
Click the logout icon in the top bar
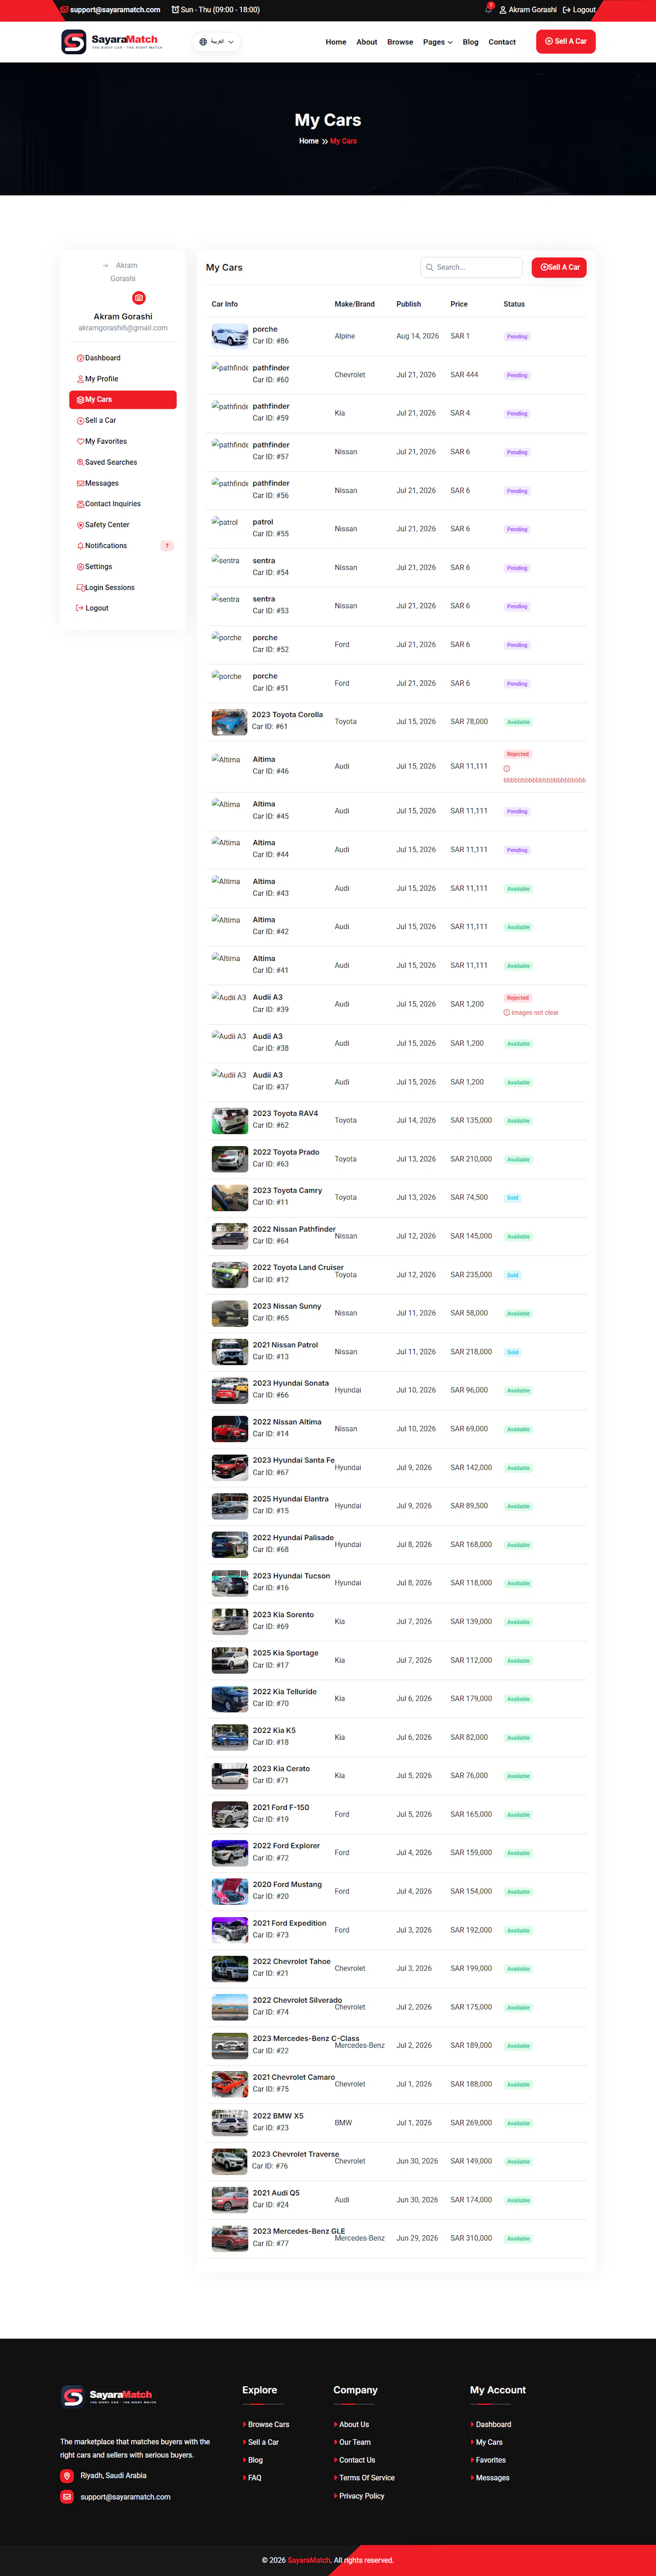pos(567,10)
